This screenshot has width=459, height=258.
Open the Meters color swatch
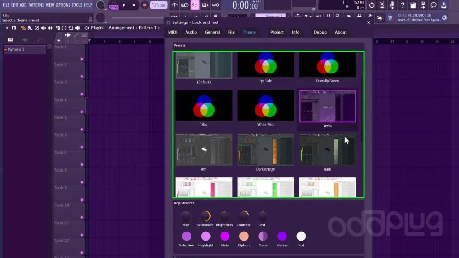(x=282, y=236)
